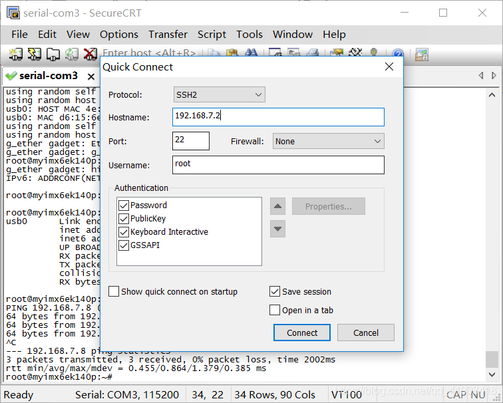
Task: Close the serial-com3 tab with its X
Action: click(91, 76)
